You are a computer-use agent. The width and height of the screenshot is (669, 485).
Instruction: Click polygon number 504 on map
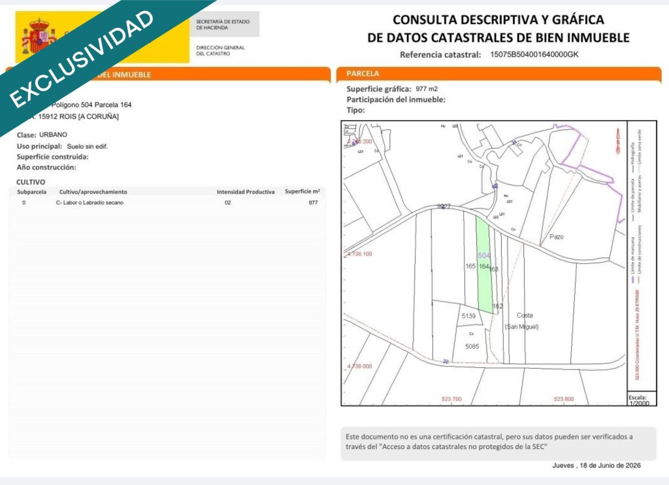[x=484, y=256]
